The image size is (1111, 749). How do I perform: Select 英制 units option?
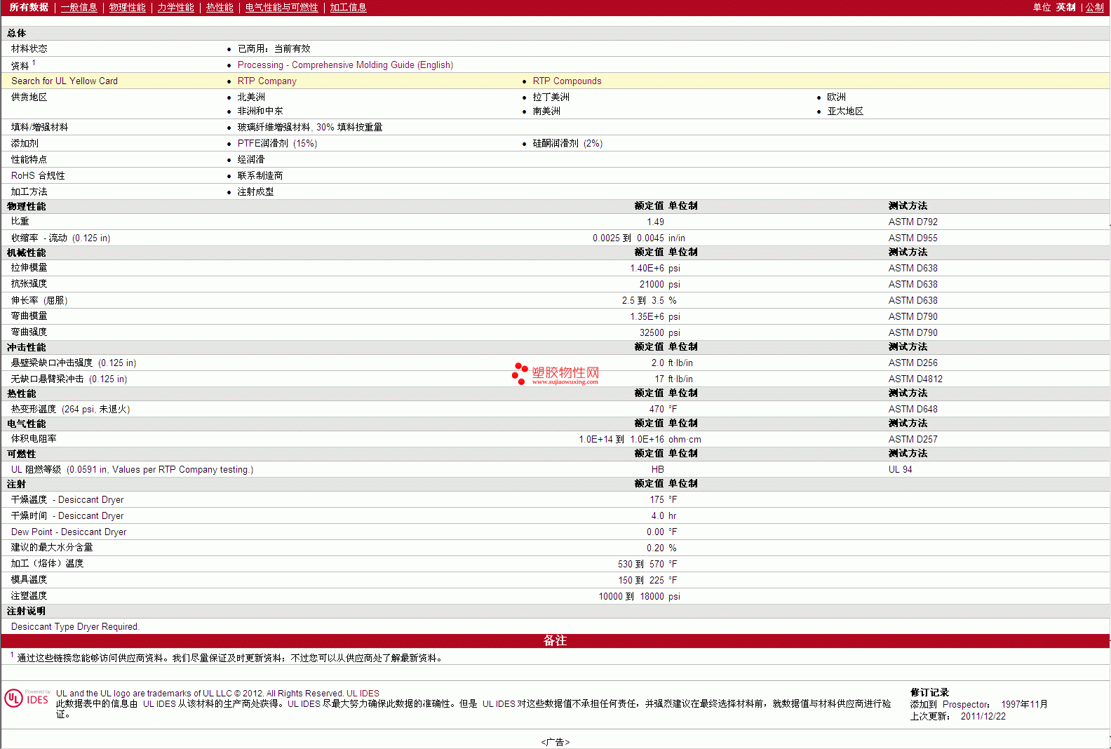click(1065, 7)
